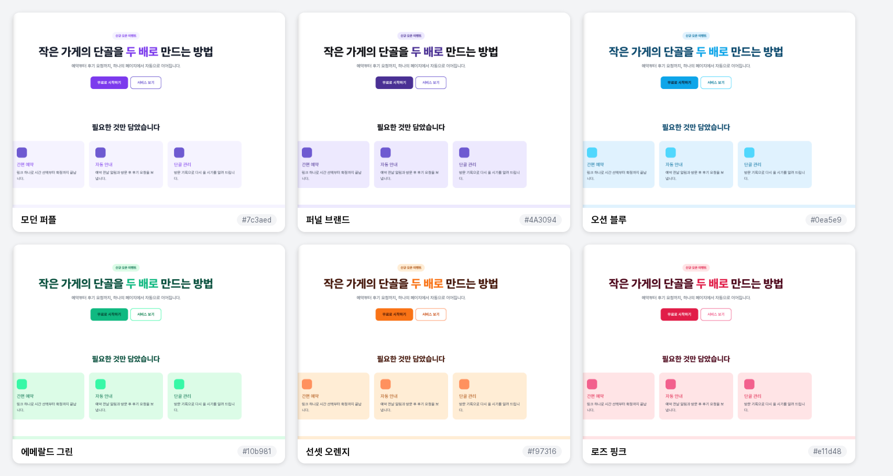The image size is (893, 476).
Task: Select the 자동 안내 icon in 퍼널 브랜드 preview
Action: click(386, 152)
